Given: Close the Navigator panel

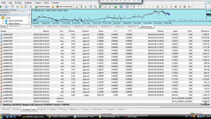Looking at the screenshot, I should tap(30, 15).
